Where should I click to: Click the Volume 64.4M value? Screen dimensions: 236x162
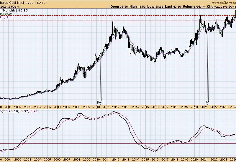[x=194, y=6]
